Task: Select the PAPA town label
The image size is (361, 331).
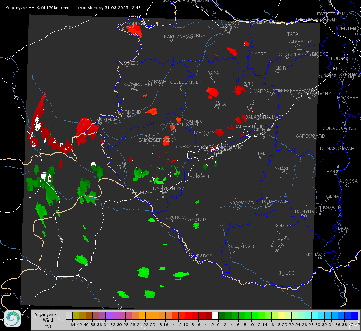Action: 213,73
